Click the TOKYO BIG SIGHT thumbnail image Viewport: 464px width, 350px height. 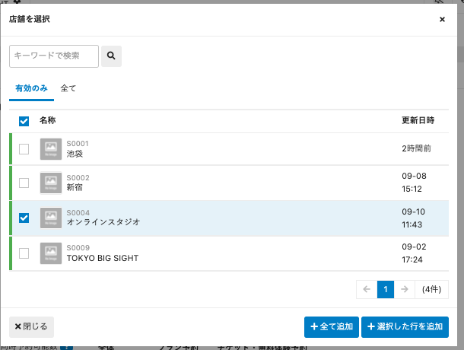pos(51,253)
